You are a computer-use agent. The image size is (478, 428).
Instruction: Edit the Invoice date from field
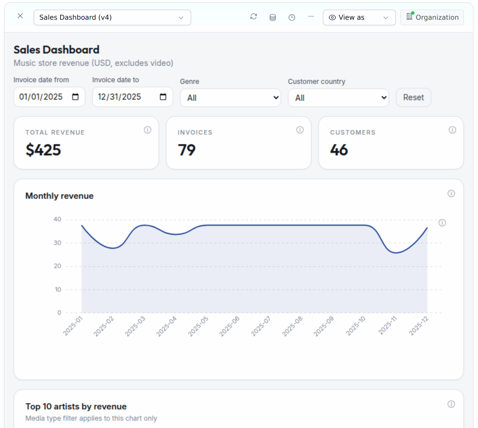[x=49, y=97]
